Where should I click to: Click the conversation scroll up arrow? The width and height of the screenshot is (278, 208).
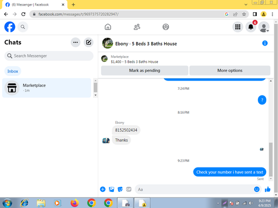click(271, 81)
